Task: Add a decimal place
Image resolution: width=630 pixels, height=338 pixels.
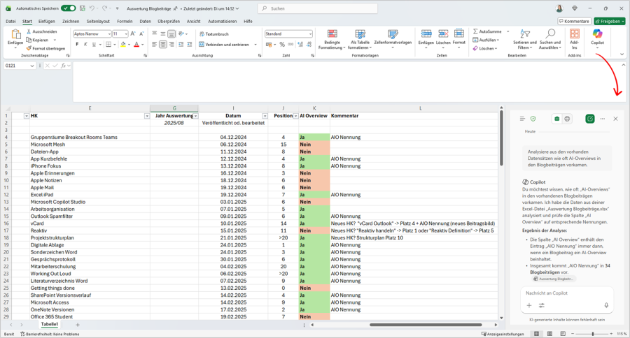Action: tap(300, 45)
